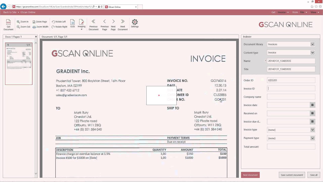This screenshot has width=323, height=182.
Task: Open a new browser tab
Action: [140, 7]
